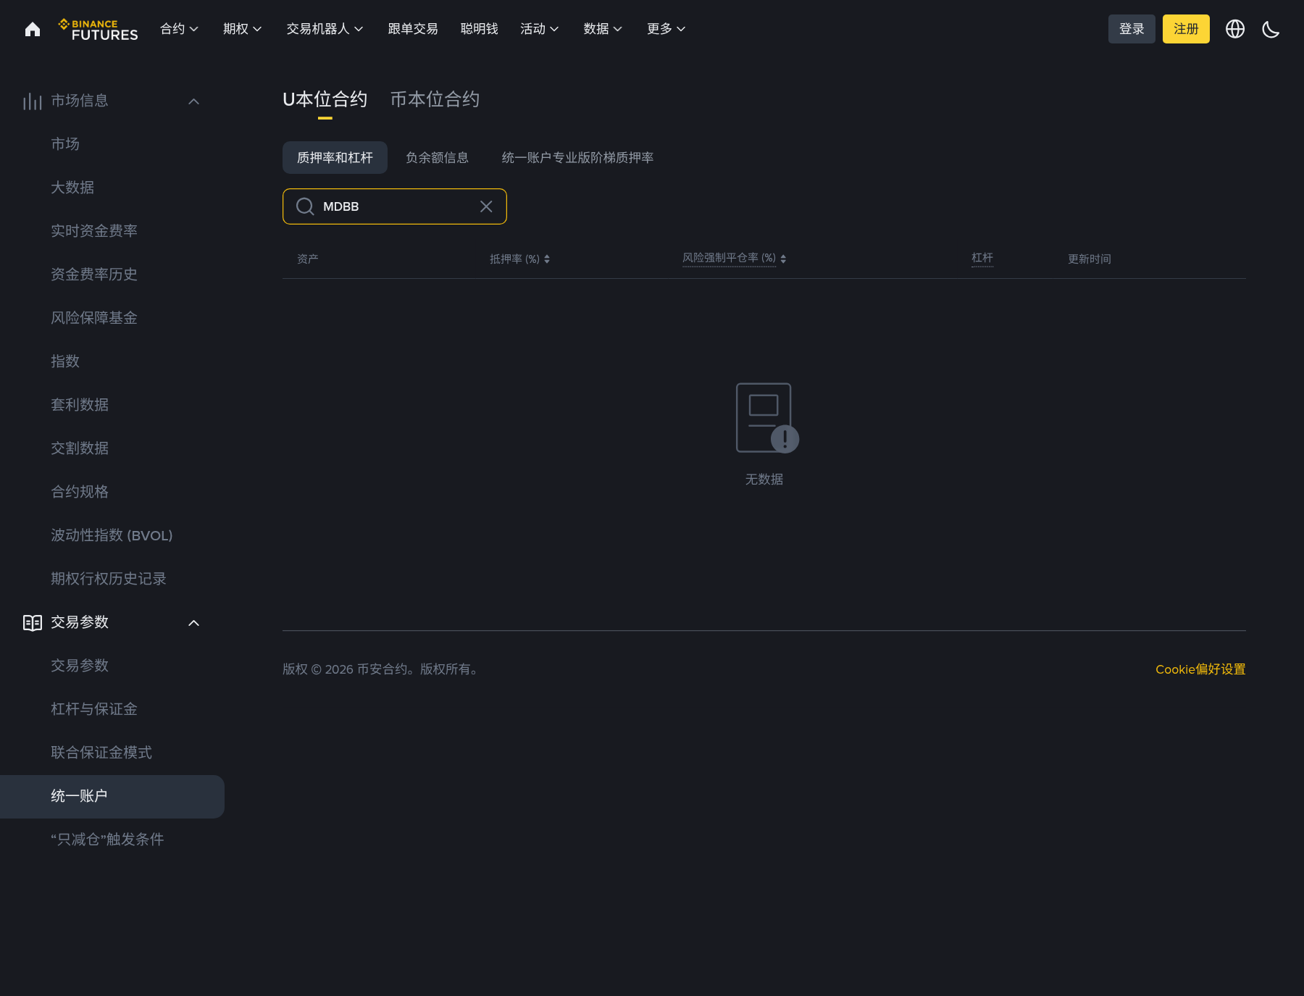This screenshot has width=1304, height=996.
Task: Open language globe selector
Action: [1235, 29]
